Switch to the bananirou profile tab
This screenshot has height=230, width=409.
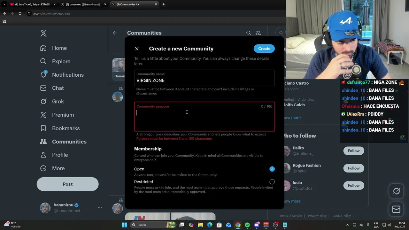pos(83,4)
